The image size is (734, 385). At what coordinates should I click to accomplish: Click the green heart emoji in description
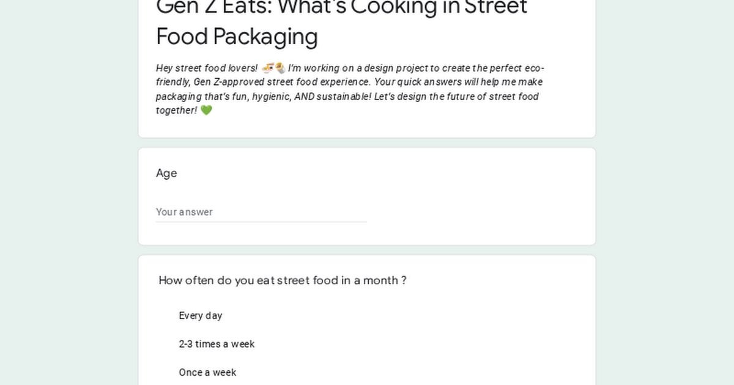(x=206, y=111)
